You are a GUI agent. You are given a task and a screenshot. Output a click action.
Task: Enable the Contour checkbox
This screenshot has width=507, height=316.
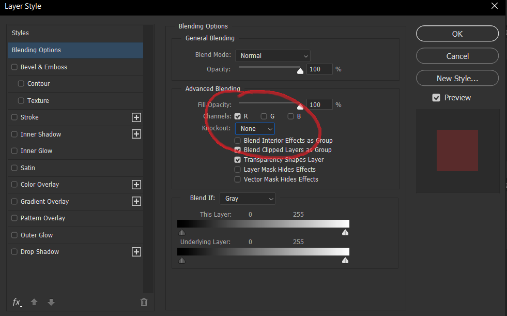(x=21, y=83)
